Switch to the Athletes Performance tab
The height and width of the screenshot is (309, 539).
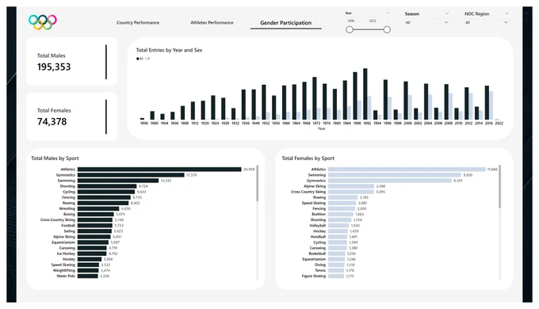coord(212,23)
